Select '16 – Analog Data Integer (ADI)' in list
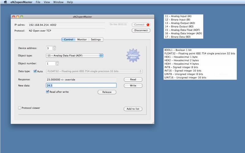The image size is (245, 153). pos(183,33)
